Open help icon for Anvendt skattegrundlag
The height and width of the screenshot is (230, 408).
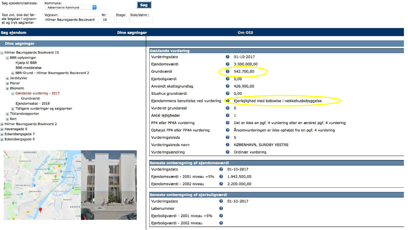pos(227,86)
